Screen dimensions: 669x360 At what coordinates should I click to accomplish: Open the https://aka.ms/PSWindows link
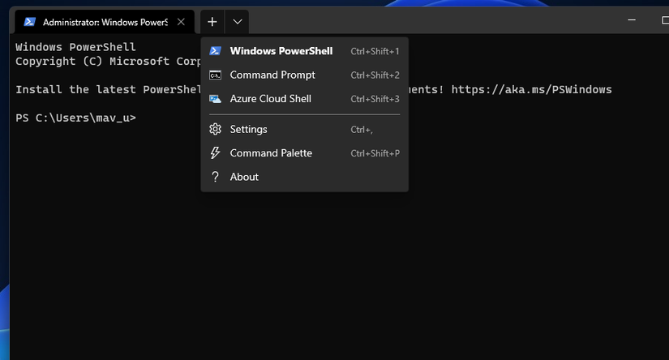pyautogui.click(x=532, y=89)
